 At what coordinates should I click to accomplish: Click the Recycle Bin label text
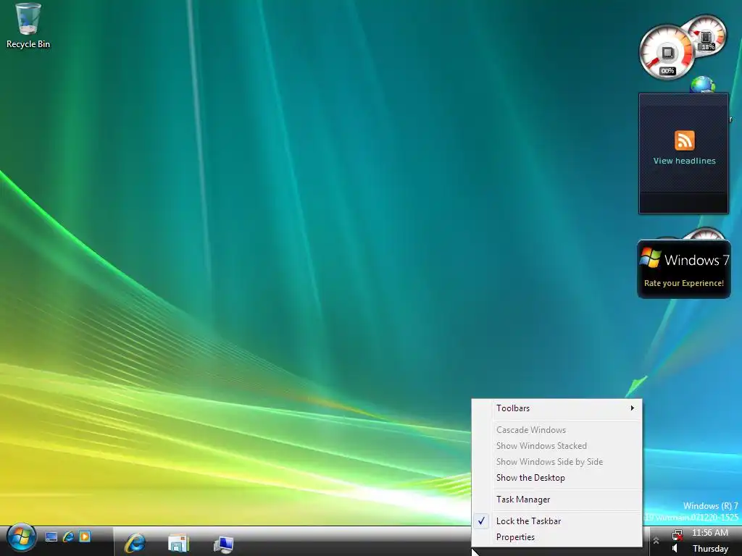[x=28, y=44]
